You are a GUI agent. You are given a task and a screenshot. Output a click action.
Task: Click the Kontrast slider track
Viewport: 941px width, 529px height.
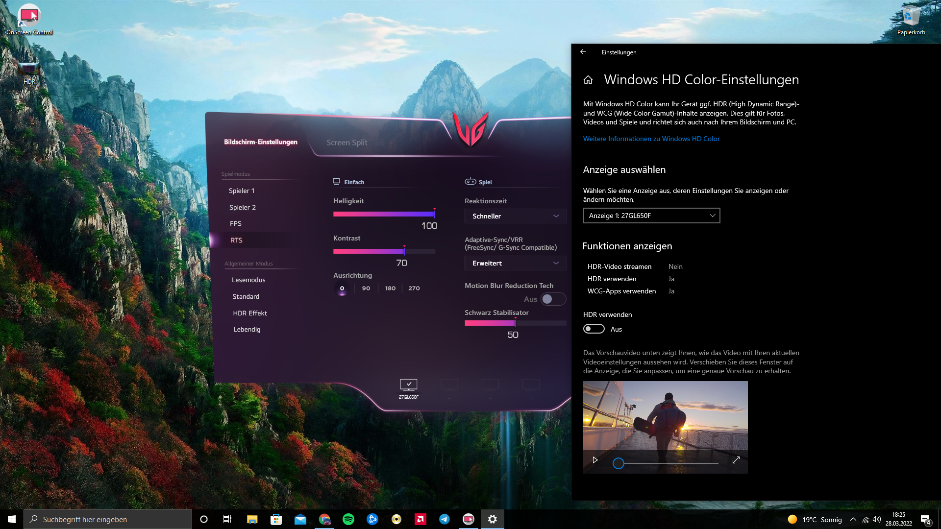[383, 251]
